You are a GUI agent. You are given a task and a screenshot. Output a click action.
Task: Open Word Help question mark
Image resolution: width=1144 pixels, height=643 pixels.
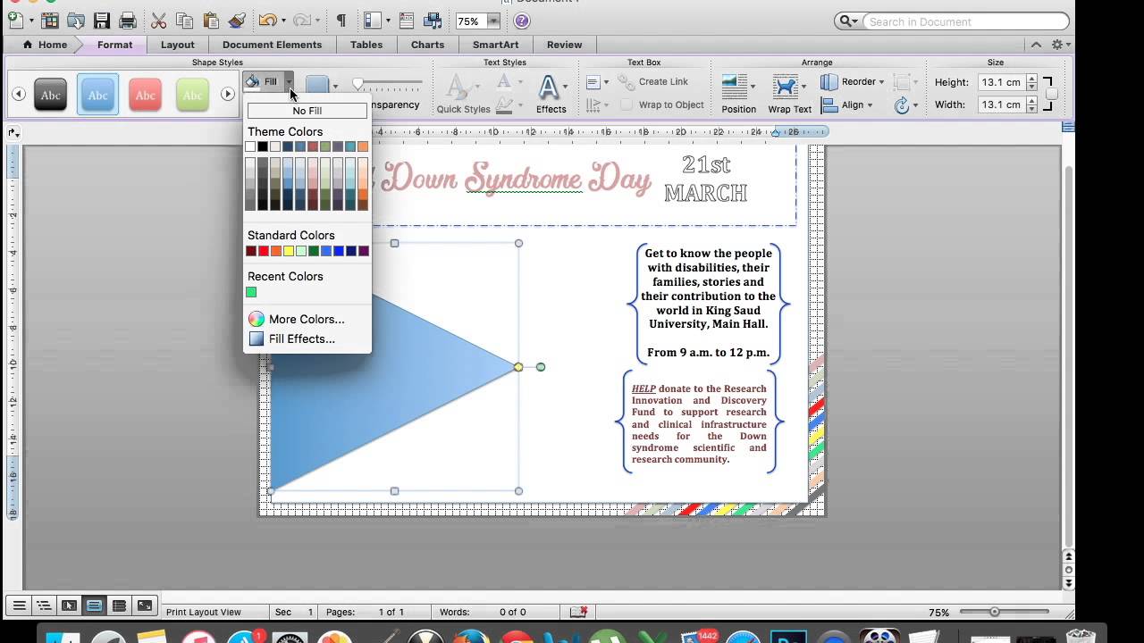click(x=522, y=21)
